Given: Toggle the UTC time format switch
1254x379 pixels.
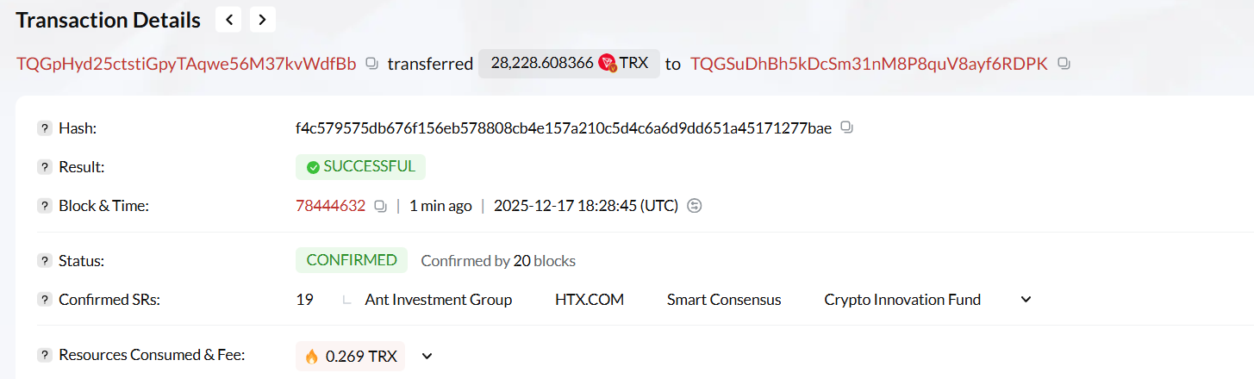Looking at the screenshot, I should 695,206.
